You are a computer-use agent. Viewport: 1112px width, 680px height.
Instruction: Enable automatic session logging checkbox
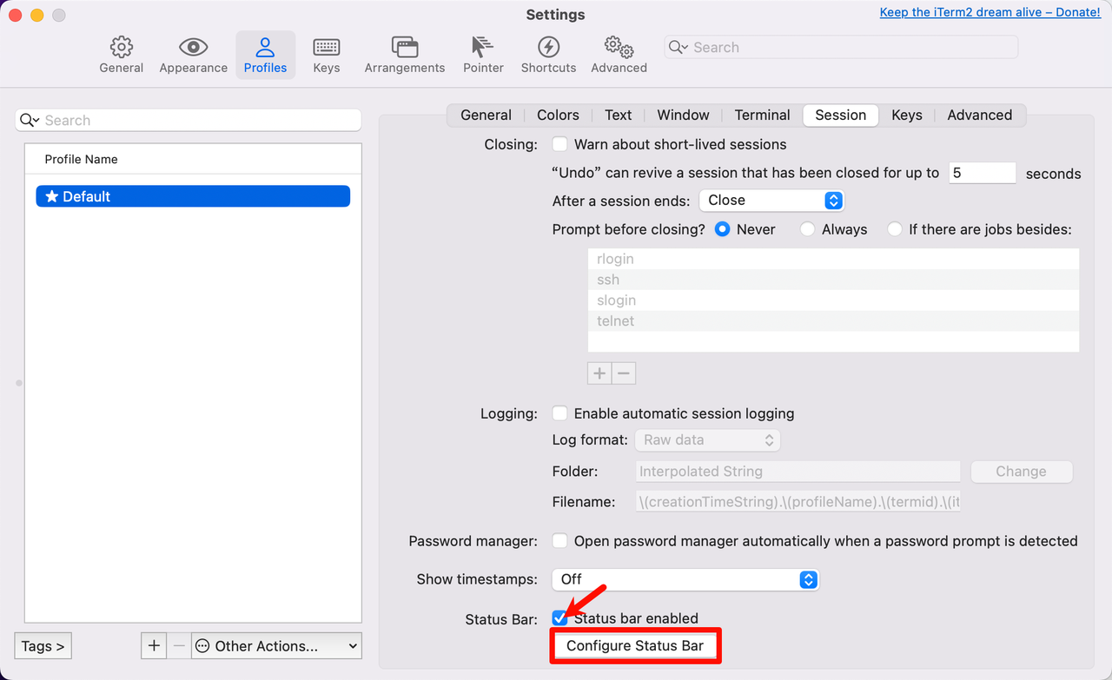click(x=560, y=413)
